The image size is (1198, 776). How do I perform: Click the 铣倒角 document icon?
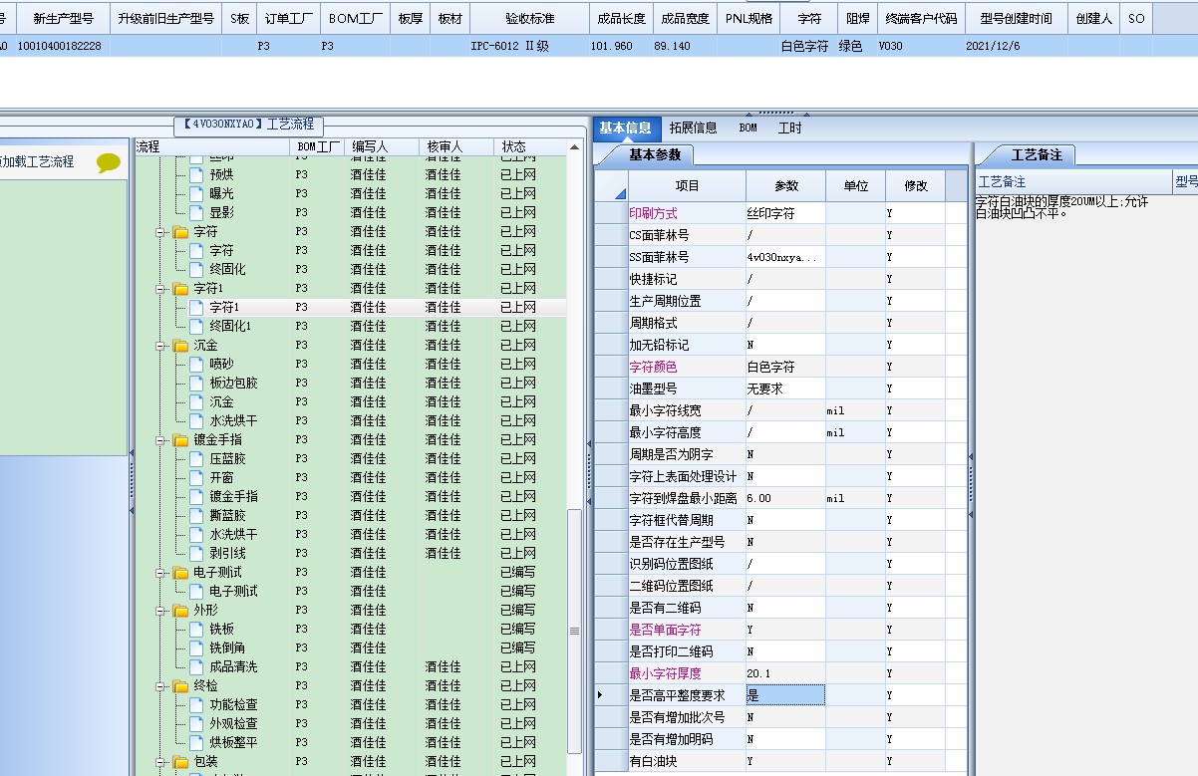196,648
